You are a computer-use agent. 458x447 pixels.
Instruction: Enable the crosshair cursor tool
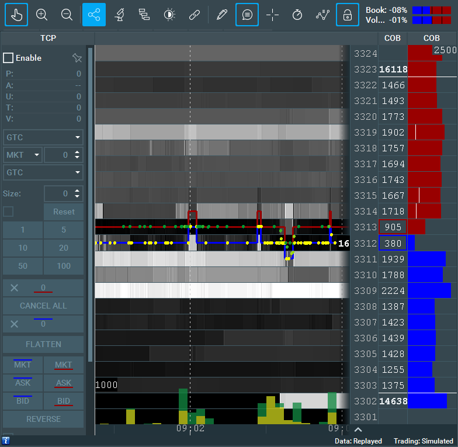click(272, 15)
